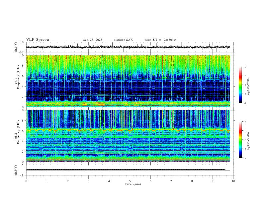Image resolution: width=263 pixels, height=203 pixels.
Task: Click the ch.1 frequency axis "6" tick label
Action: [x=23, y=76]
